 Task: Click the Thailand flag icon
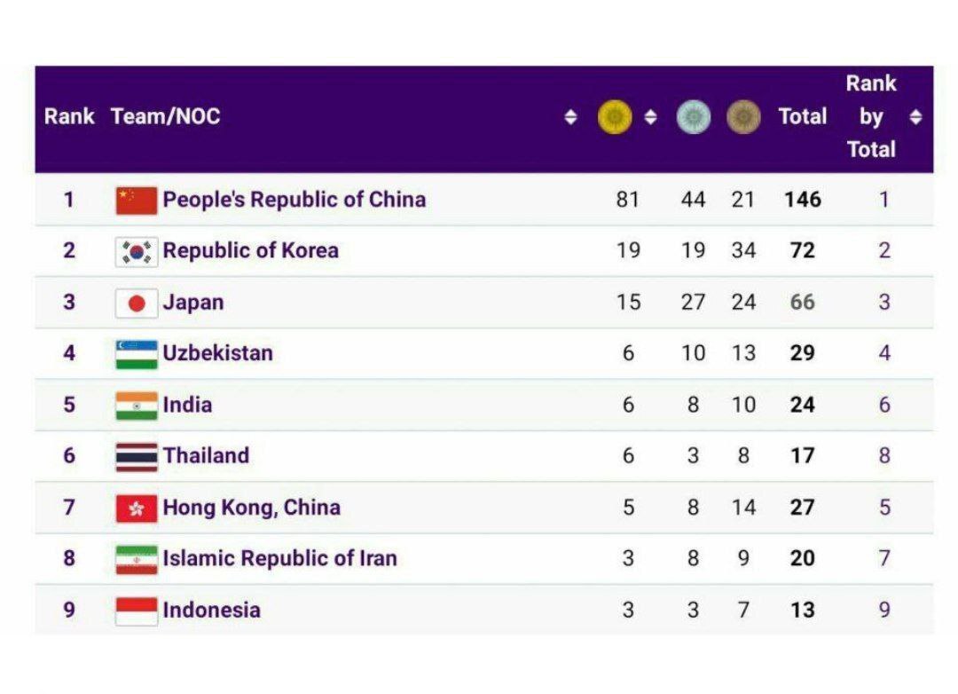[137, 457]
